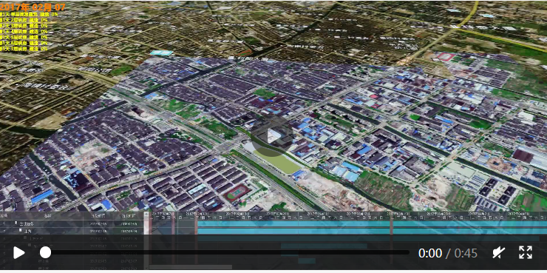Screen dimensions: 547x273
Task: Unmute the video using the crossed speaker icon
Action: [499, 252]
